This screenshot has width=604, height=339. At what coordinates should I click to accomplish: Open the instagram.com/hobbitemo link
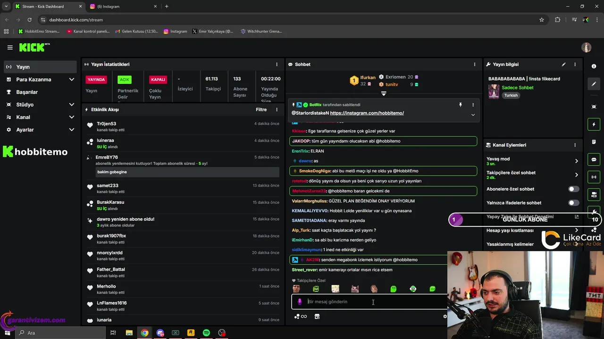pos(367,113)
